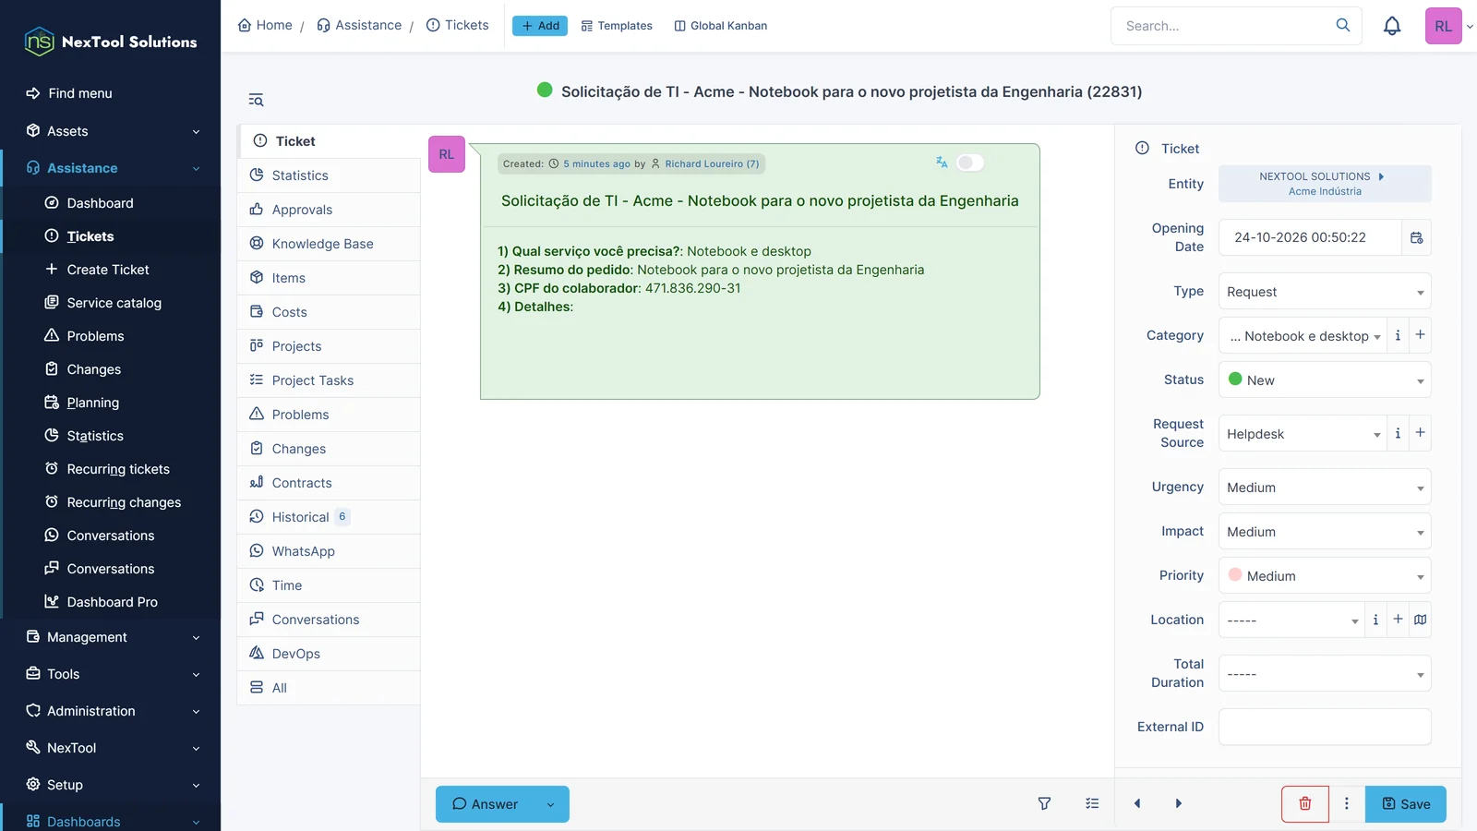Click the Save button
The image size is (1477, 831).
coord(1405,804)
